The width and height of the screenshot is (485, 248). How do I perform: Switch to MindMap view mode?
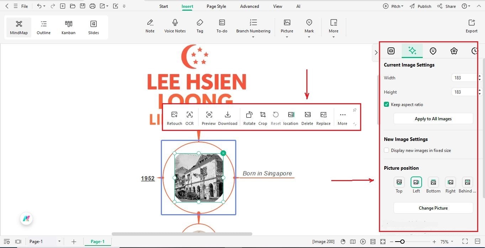19,27
